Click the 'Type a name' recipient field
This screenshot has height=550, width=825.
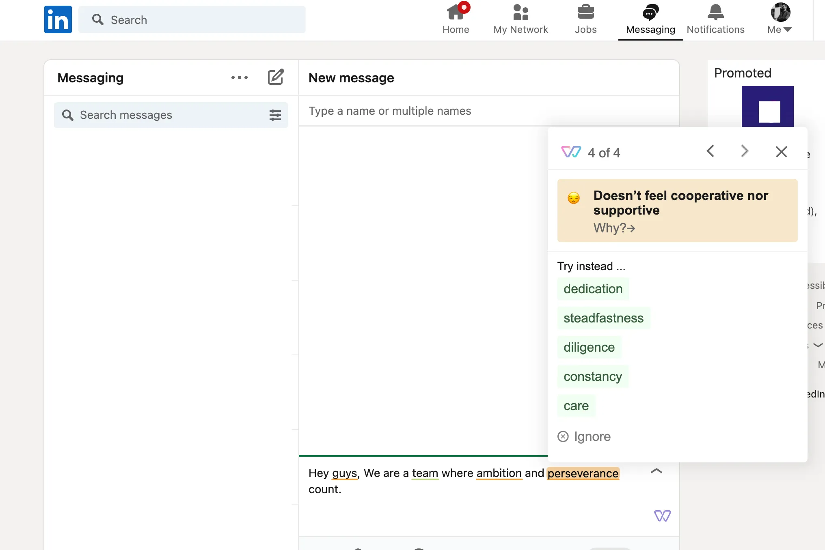point(489,111)
